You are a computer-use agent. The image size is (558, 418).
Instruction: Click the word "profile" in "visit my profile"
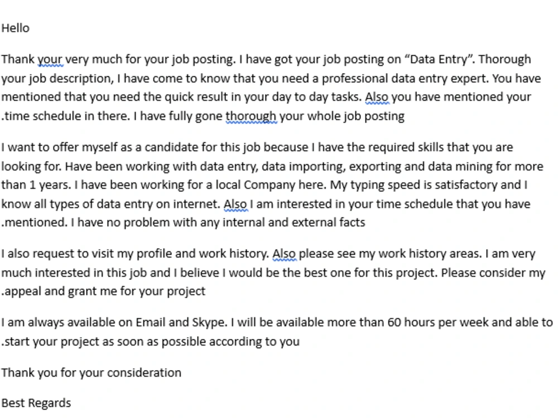[155, 254]
